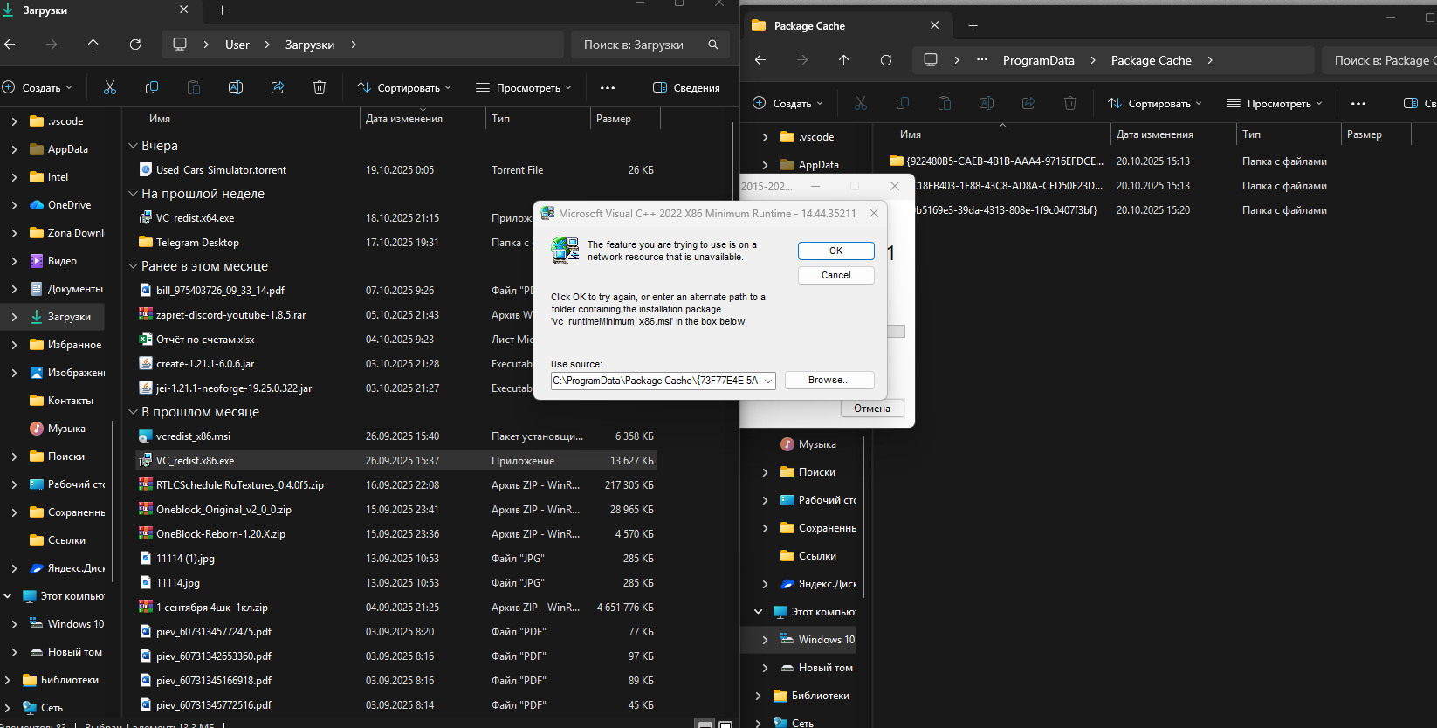Collapse the Вчера group
The width and height of the screenshot is (1437, 728).
click(x=134, y=146)
